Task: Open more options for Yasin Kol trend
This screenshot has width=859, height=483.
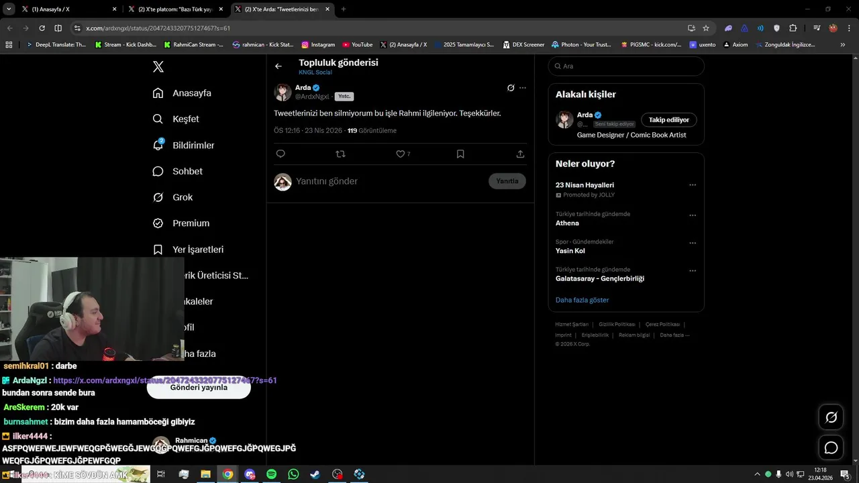Action: [x=693, y=243]
